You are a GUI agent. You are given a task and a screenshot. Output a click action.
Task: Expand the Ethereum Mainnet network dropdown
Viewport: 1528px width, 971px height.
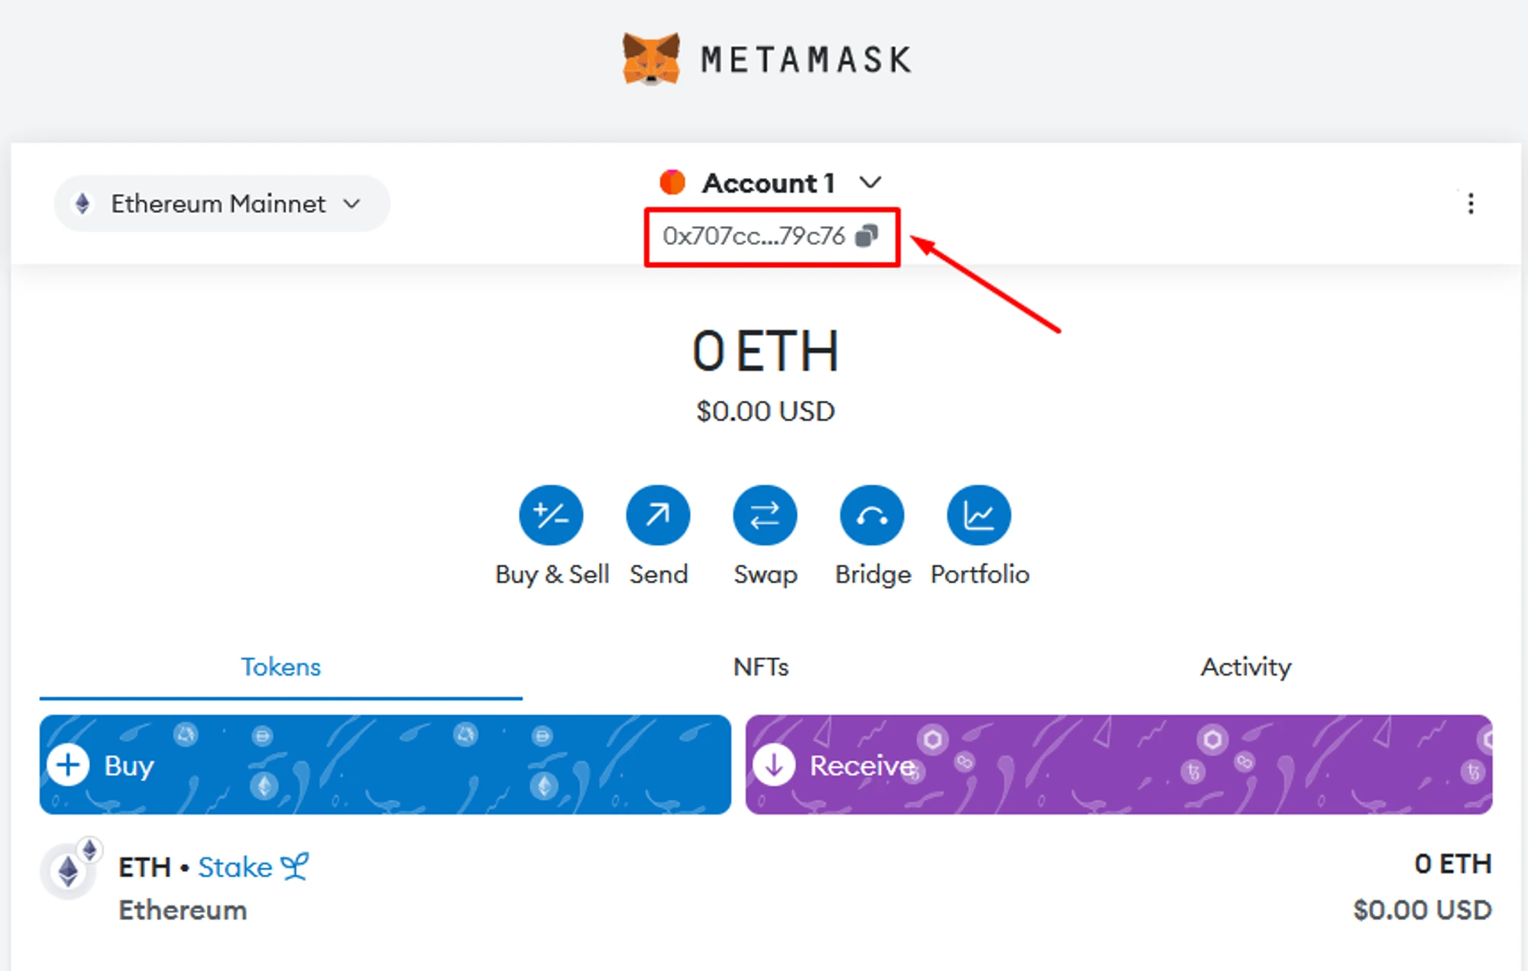tap(351, 204)
